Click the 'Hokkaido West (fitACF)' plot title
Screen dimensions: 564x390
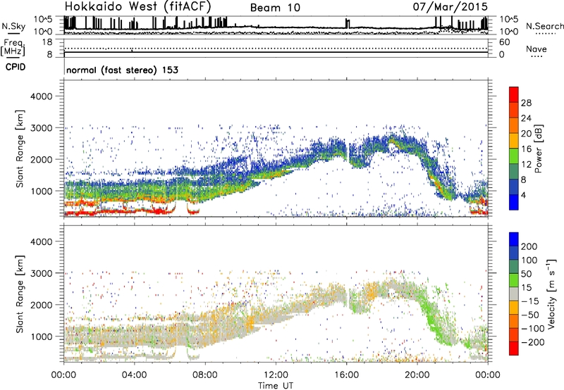[137, 7]
